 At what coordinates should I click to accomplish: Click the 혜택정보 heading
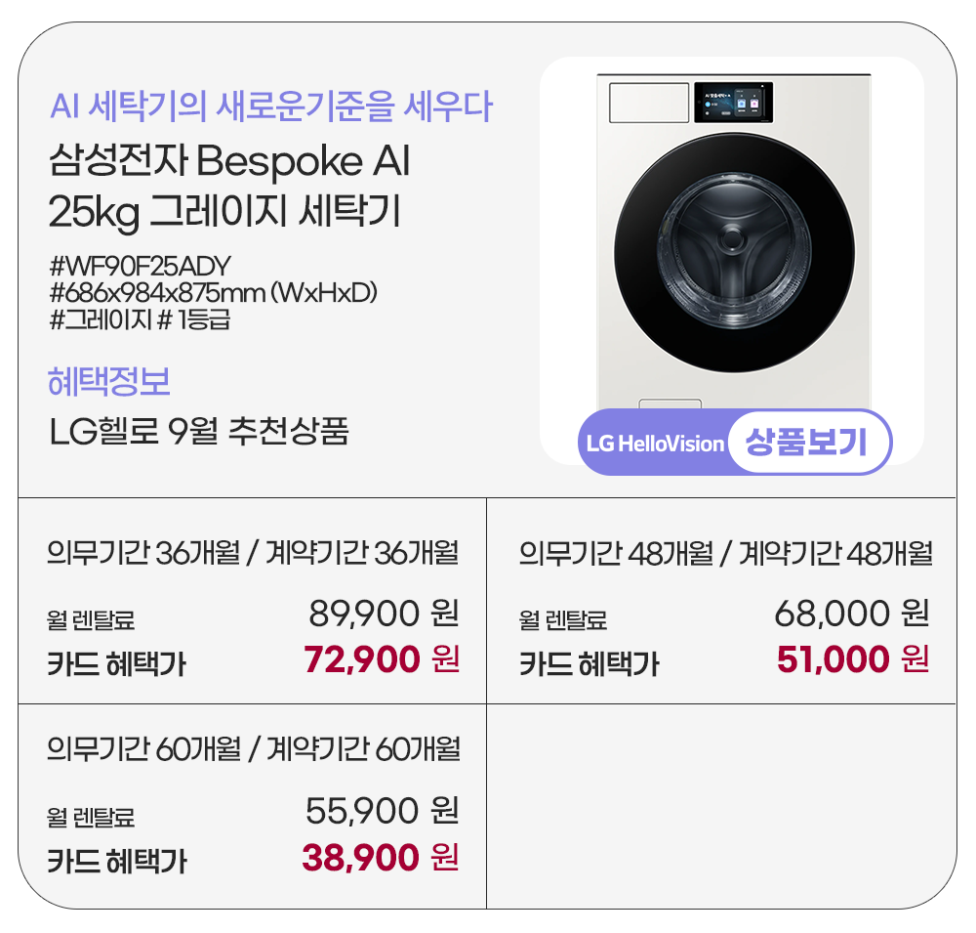point(109,382)
